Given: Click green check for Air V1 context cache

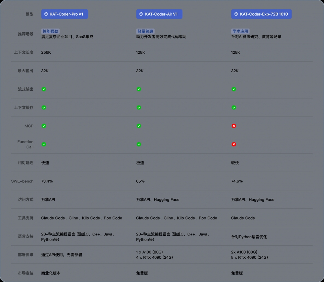Looking at the screenshot, I should (139, 107).
